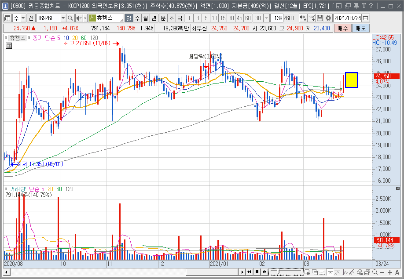Click the 15 interval preset button
404x279 pixels.
[x=223, y=18]
